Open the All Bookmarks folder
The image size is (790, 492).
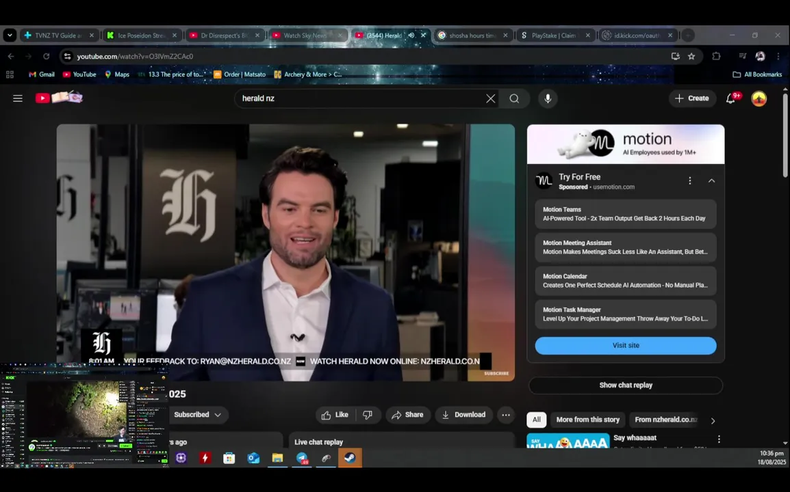757,74
